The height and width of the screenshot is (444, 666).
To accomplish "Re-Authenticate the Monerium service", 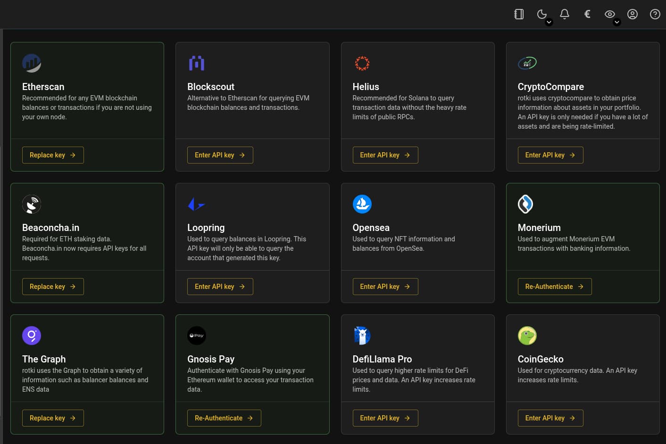I will (x=554, y=287).
